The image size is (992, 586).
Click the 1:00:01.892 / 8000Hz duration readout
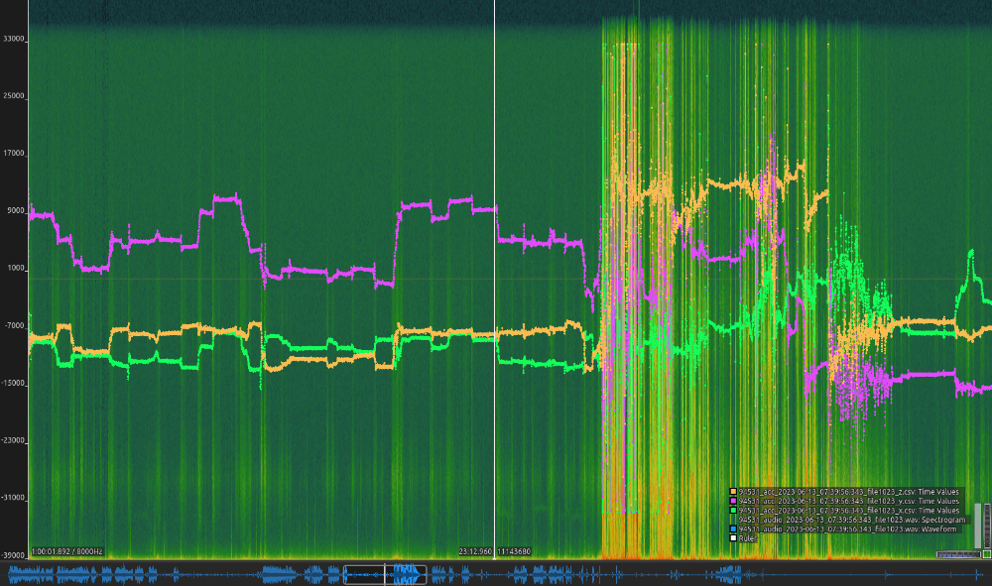click(x=66, y=551)
